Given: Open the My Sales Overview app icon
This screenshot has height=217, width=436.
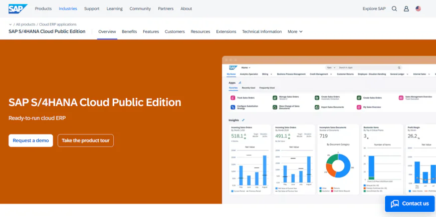Looking at the screenshot, I should click(x=359, y=107).
